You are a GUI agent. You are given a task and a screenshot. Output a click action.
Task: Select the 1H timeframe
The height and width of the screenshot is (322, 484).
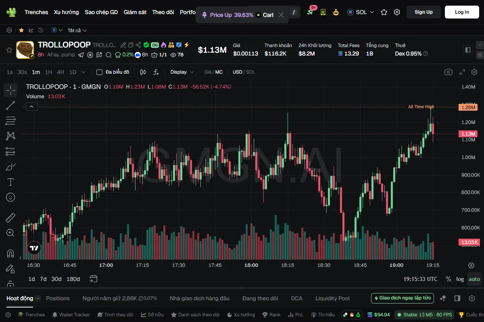pyautogui.click(x=48, y=72)
